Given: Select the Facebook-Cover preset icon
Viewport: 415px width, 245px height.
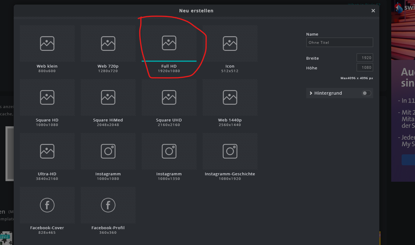Looking at the screenshot, I should click(47, 205).
